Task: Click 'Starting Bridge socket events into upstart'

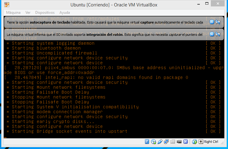Action: [x=70, y=131]
